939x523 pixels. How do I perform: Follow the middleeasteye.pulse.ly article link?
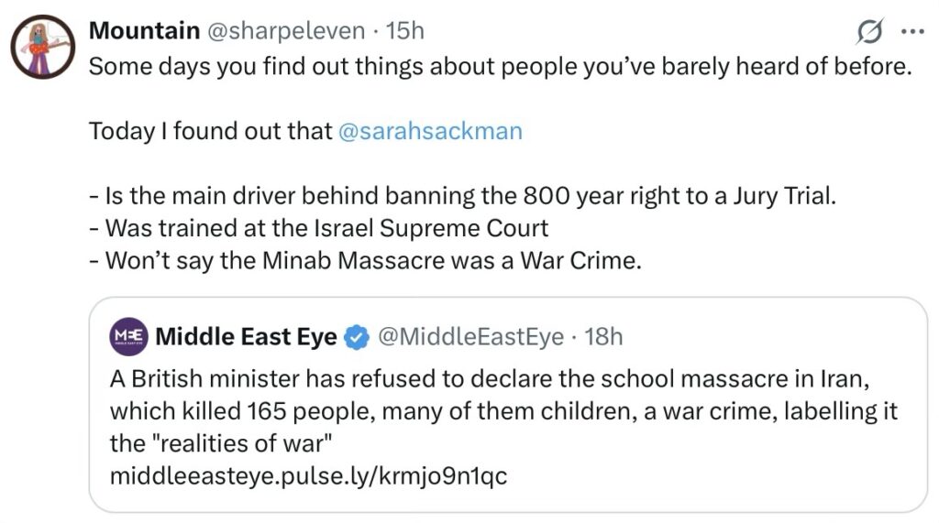coord(307,476)
